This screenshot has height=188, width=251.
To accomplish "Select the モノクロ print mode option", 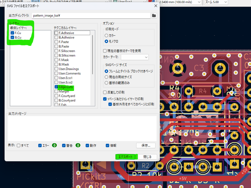I will [x=106, y=41].
